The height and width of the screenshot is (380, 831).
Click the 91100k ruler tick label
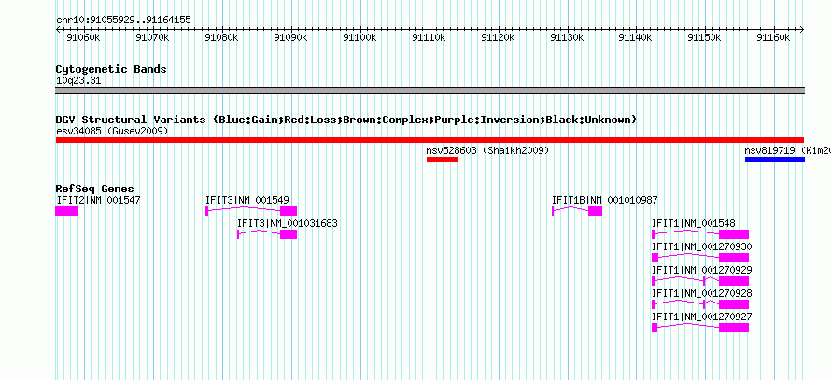[x=359, y=38]
